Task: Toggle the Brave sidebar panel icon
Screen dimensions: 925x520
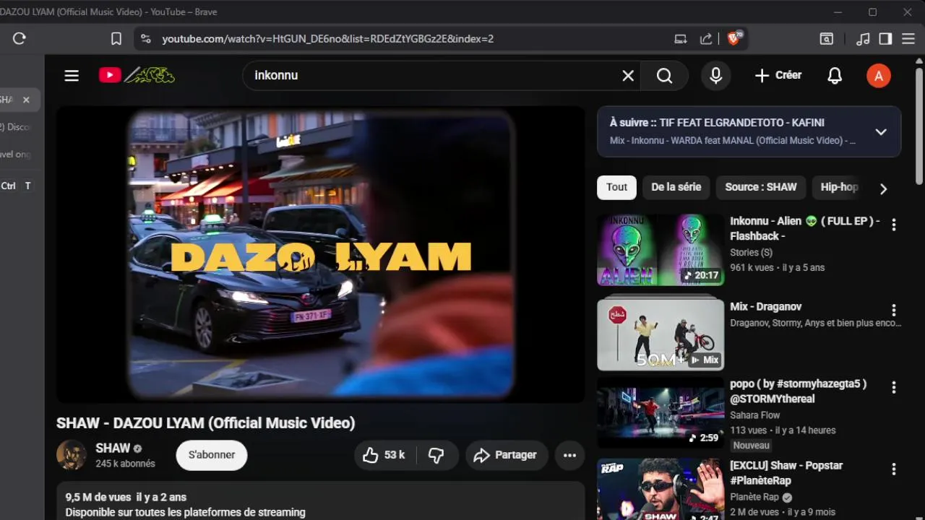Action: pyautogui.click(x=885, y=39)
